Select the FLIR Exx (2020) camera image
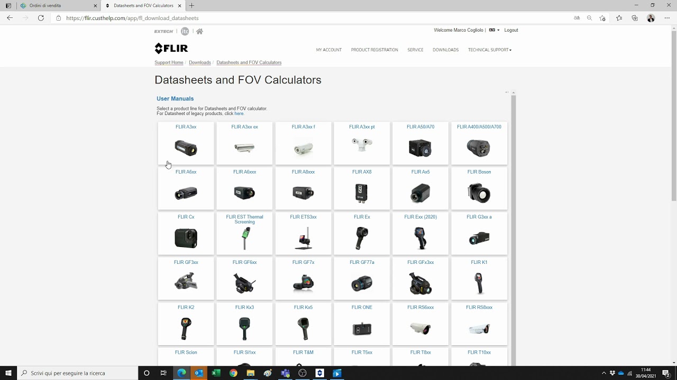 tap(420, 239)
